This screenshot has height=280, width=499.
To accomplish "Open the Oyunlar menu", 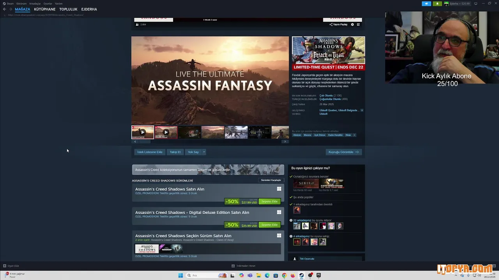I will coord(48,3).
